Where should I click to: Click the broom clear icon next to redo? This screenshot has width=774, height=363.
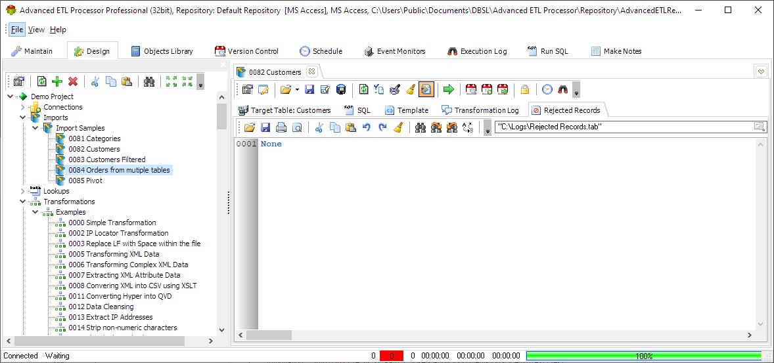click(398, 128)
